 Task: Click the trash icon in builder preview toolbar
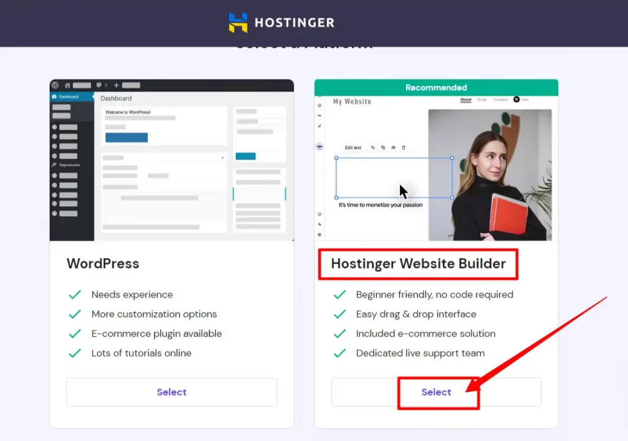tap(404, 147)
